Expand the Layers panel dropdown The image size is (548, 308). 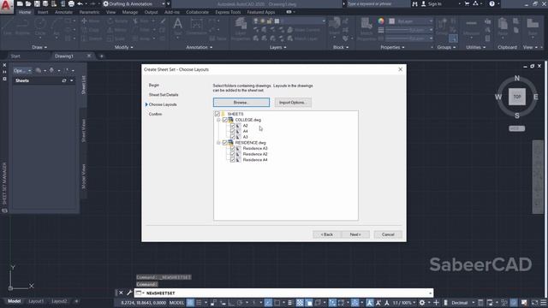click(277, 47)
